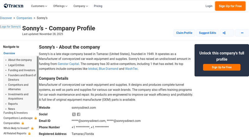
Task: Expand the Offerings dropdown menu
Action: pos(60,6)
